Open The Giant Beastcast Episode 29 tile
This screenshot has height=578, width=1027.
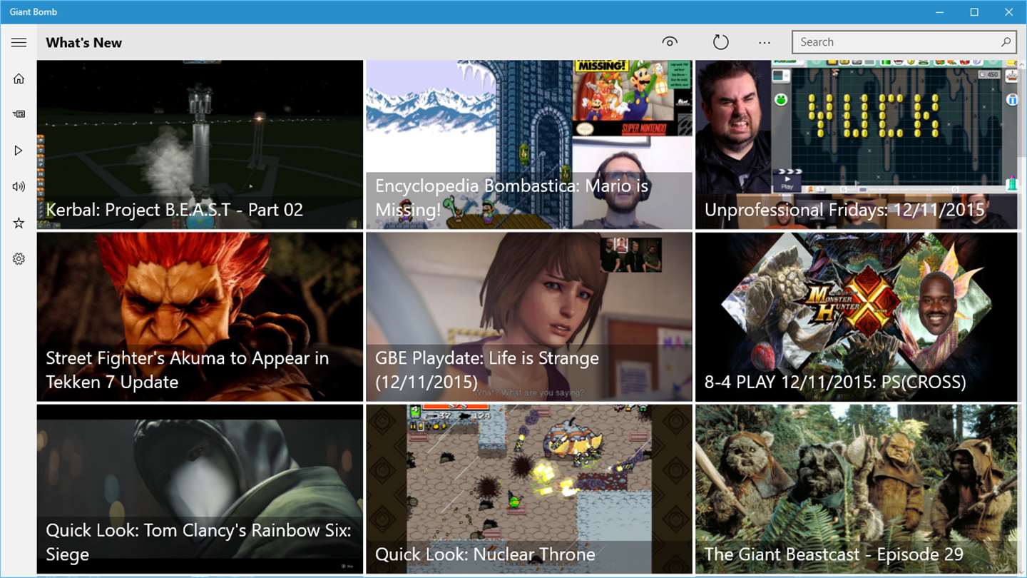point(857,489)
